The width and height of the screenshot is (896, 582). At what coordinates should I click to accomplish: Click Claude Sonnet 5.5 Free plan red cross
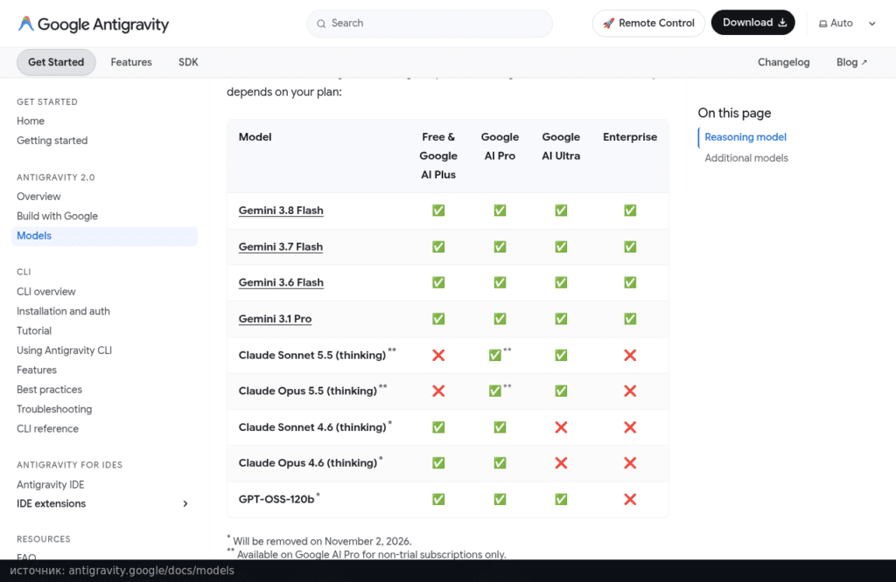[438, 356]
